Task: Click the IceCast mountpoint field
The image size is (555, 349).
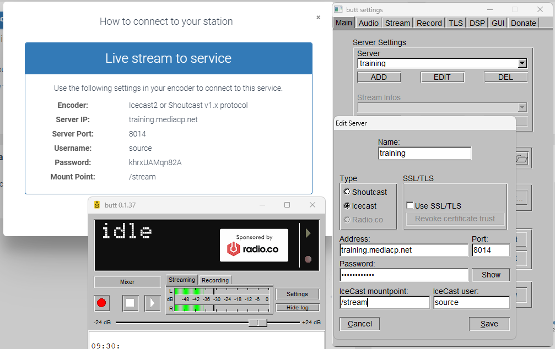Action: [x=384, y=302]
